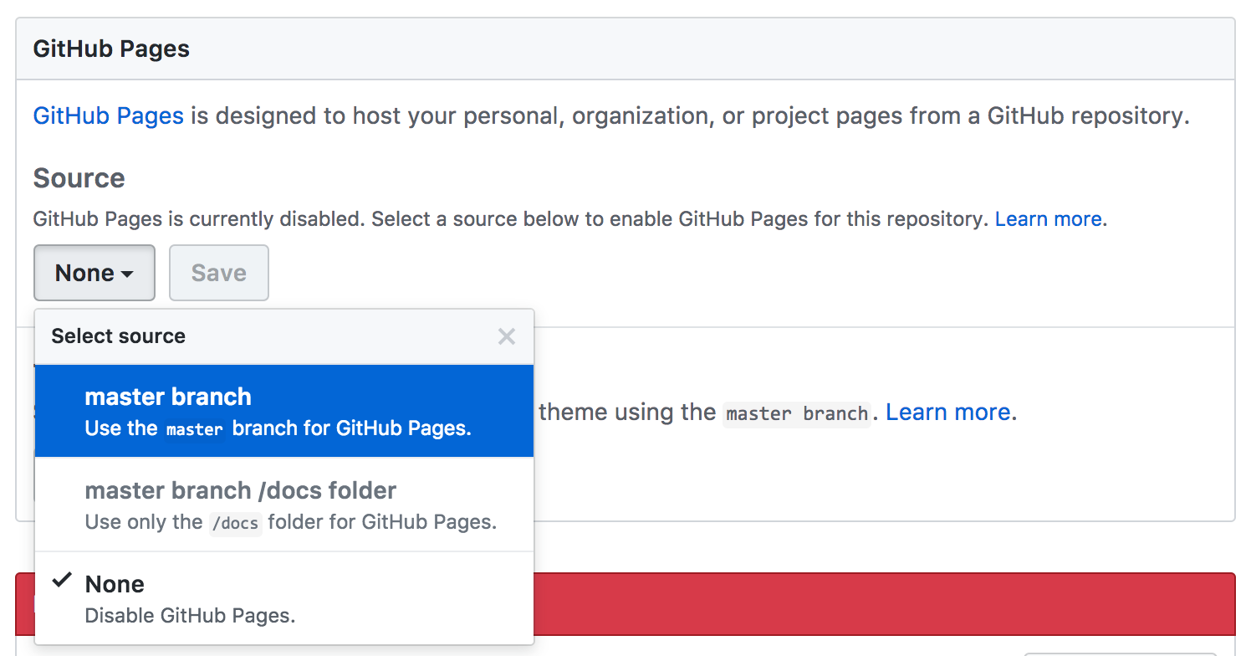Close the Select source popup with X
The width and height of the screenshot is (1251, 656).
pos(506,336)
